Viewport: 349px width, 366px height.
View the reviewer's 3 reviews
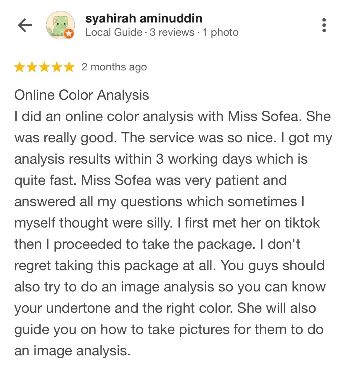[172, 32]
